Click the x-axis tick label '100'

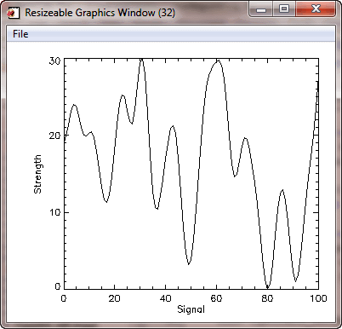point(318,298)
